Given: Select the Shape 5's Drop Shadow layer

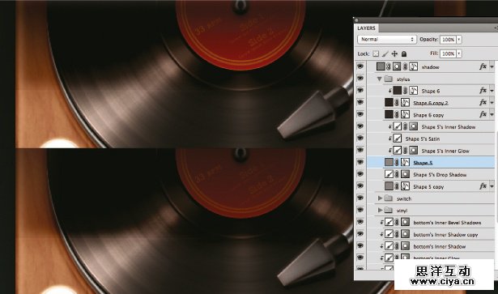Looking at the screenshot, I should (x=440, y=175).
